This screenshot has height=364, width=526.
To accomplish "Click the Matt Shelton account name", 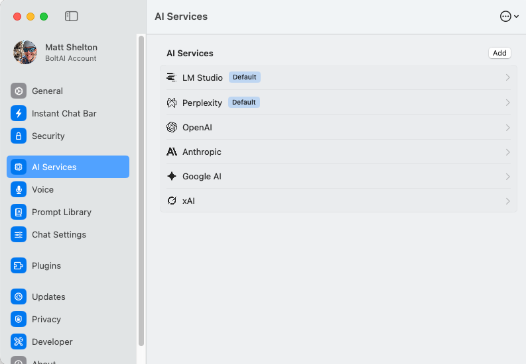I will (72, 47).
